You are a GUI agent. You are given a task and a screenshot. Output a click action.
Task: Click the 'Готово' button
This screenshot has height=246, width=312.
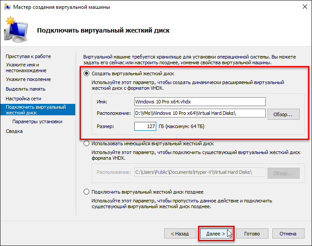[x=252, y=233]
